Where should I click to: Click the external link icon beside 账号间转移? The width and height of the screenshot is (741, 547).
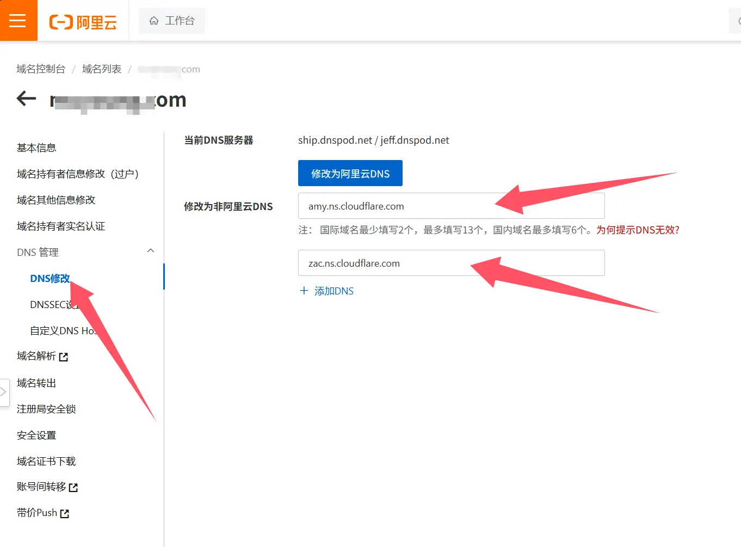(x=73, y=488)
